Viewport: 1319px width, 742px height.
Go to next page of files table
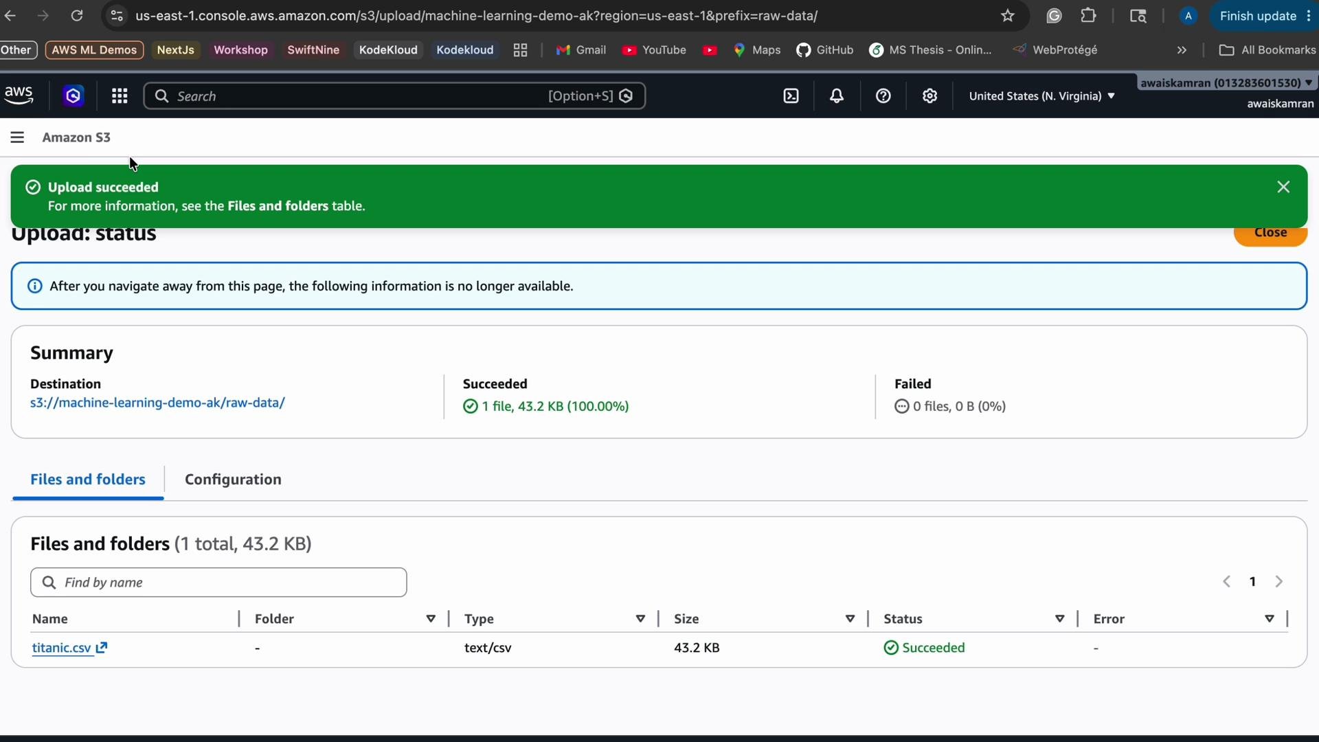click(x=1278, y=582)
